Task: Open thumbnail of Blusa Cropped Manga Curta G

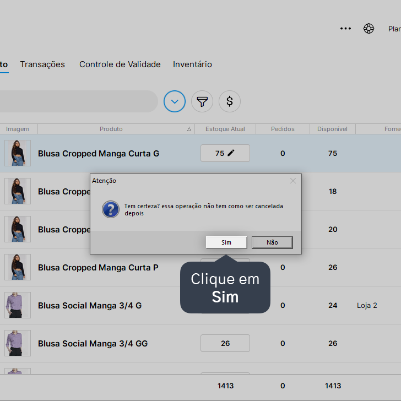Action: 18,153
